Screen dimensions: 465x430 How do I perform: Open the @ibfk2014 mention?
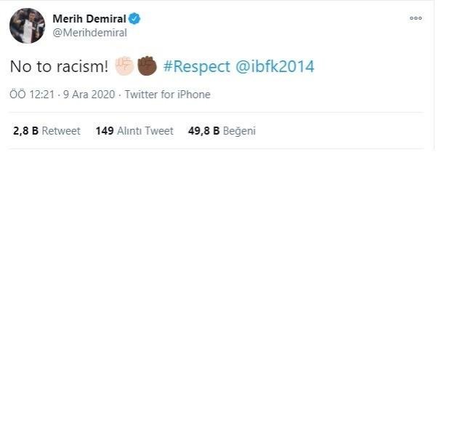[275, 67]
